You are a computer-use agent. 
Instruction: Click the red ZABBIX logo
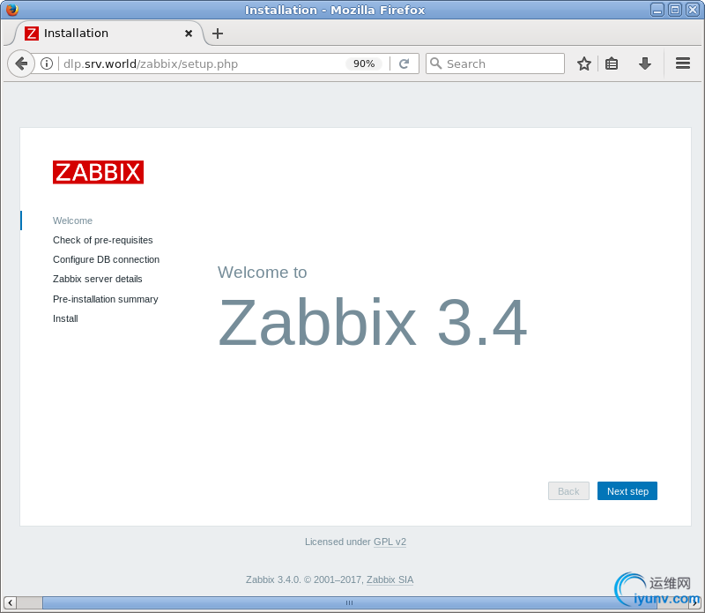[98, 172]
